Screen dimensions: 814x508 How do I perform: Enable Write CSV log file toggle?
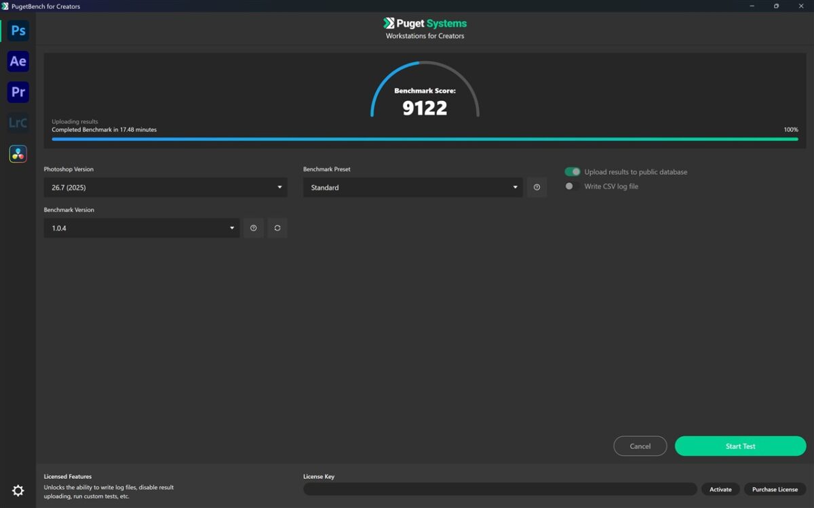573,186
